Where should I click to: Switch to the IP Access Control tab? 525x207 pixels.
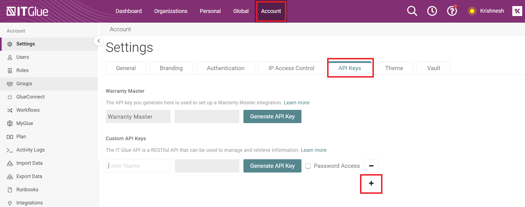pos(291,68)
